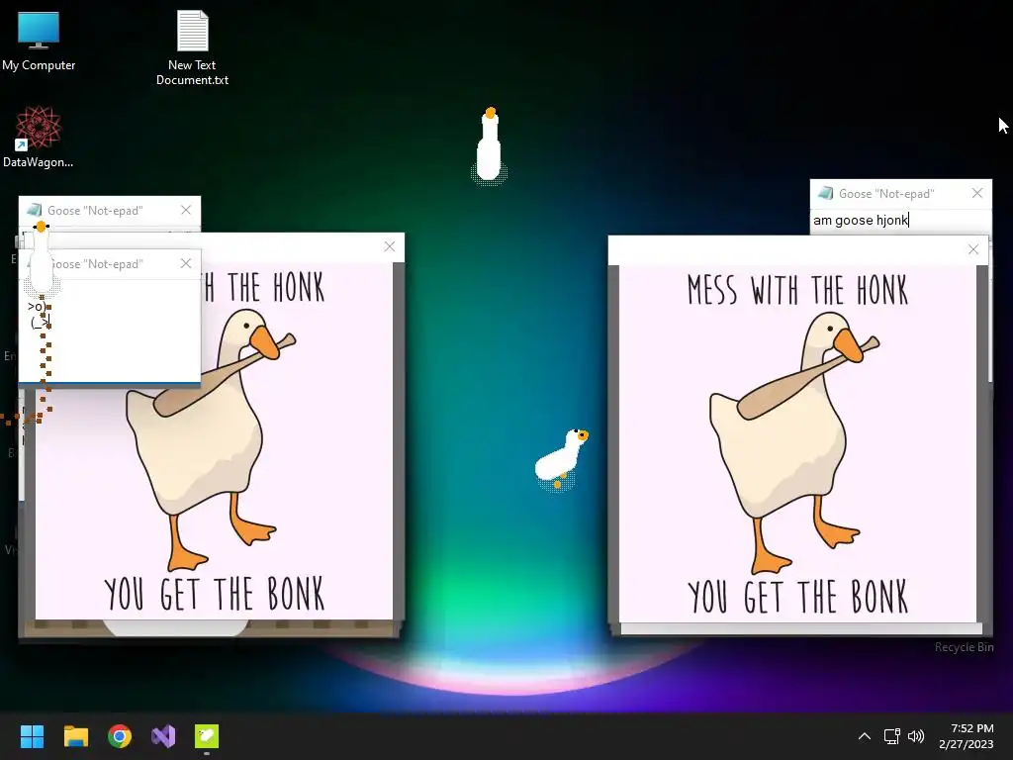The width and height of the screenshot is (1013, 760).
Task: Click the white goose near screen center
Action: coord(561,457)
